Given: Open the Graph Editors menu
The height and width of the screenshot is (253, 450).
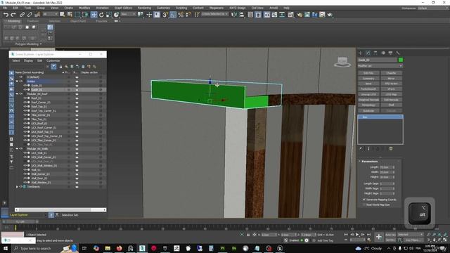Looking at the screenshot, I should point(123,8).
